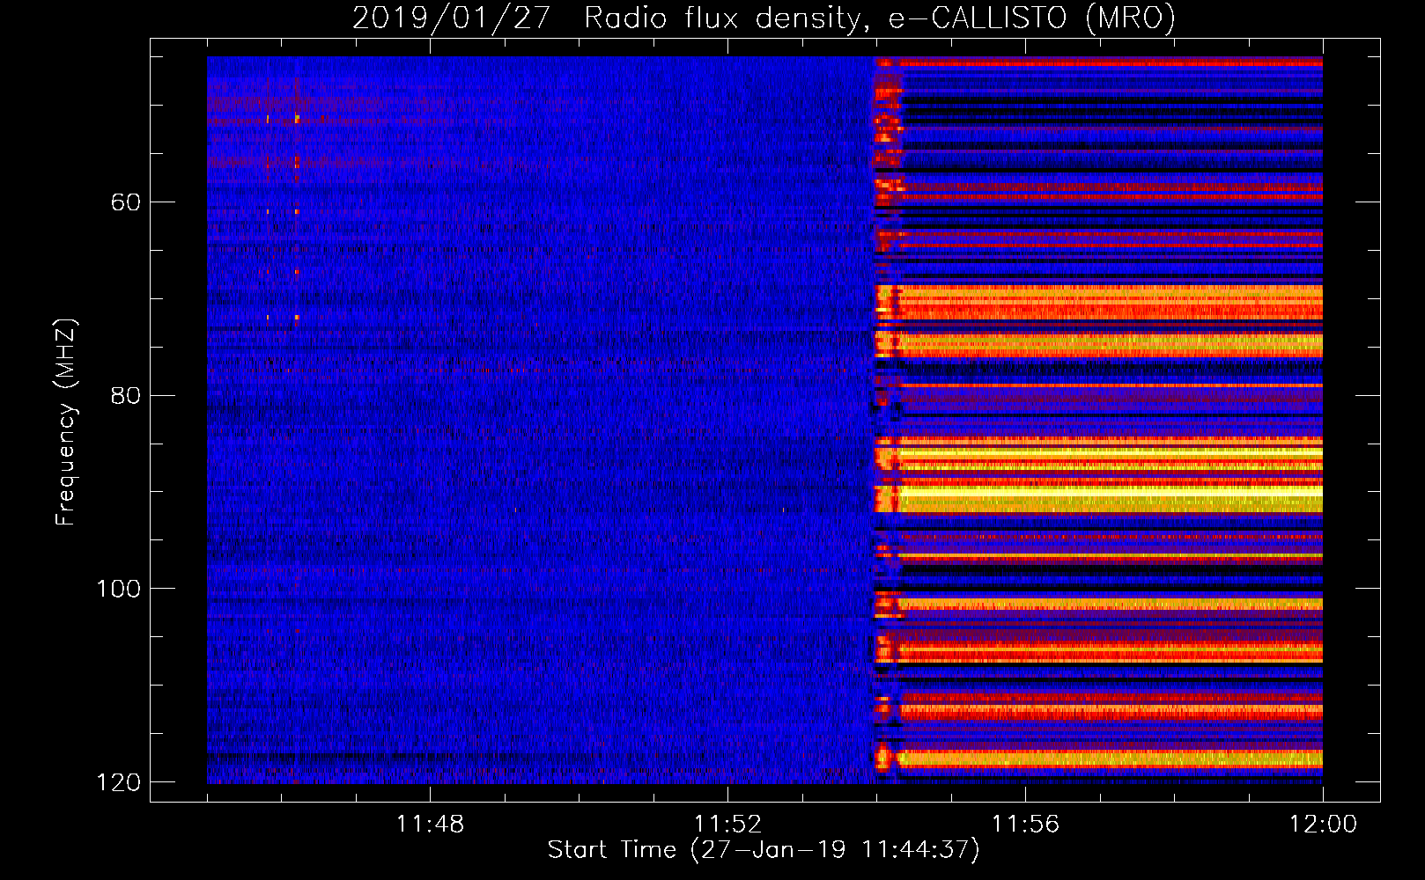Click the plot title "Radio flux density, e-CALLISTO (MRO)"

[x=880, y=18]
